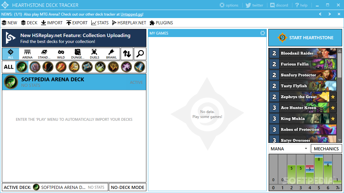Filter decks by Rogue class icon

pos(100,67)
